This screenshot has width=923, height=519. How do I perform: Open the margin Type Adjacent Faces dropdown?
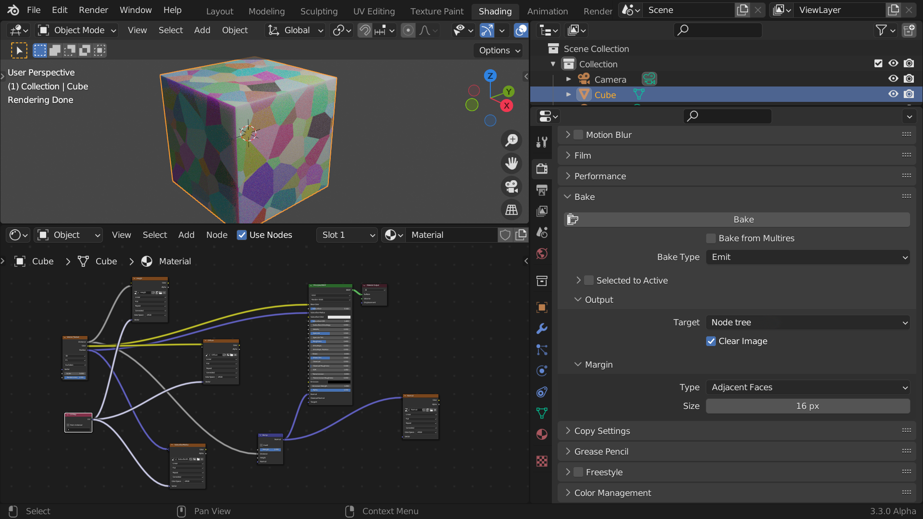[808, 387]
